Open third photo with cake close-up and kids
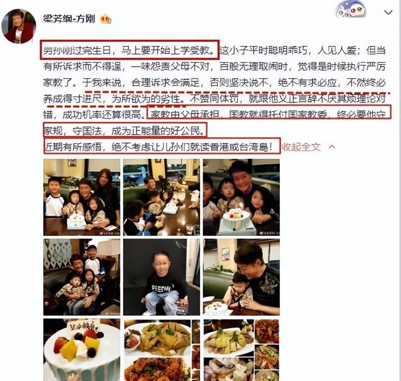The width and height of the screenshot is (401, 381). point(241,197)
